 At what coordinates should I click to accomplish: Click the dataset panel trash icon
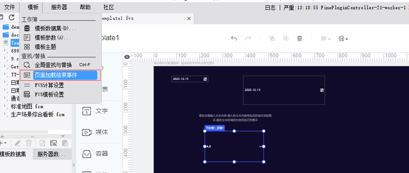29,143
